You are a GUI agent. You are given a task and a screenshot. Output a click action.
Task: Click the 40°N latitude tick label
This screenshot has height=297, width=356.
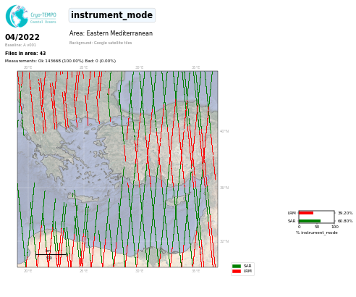pyautogui.click(x=224, y=131)
